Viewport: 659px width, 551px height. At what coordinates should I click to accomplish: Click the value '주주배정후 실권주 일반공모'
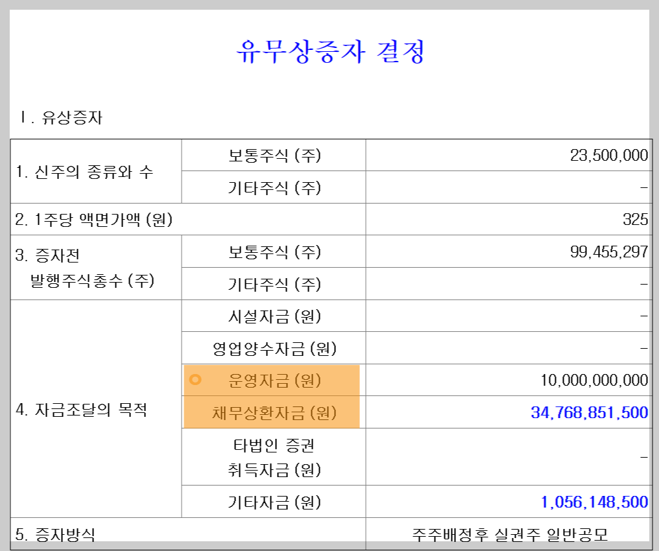coord(509,534)
